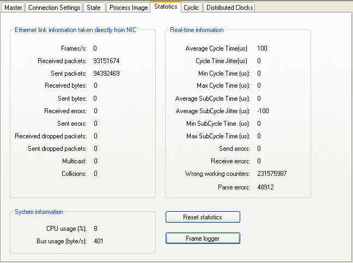Click the Frames/s label
Screen dimensions: 353x263
74,48
